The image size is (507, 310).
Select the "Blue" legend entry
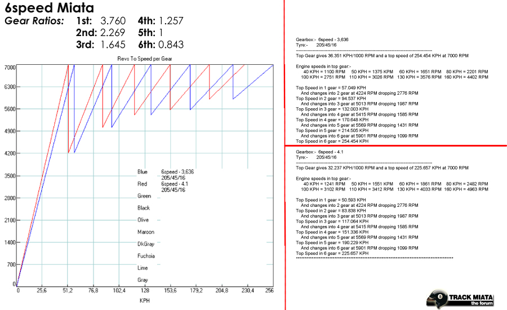[x=143, y=172]
